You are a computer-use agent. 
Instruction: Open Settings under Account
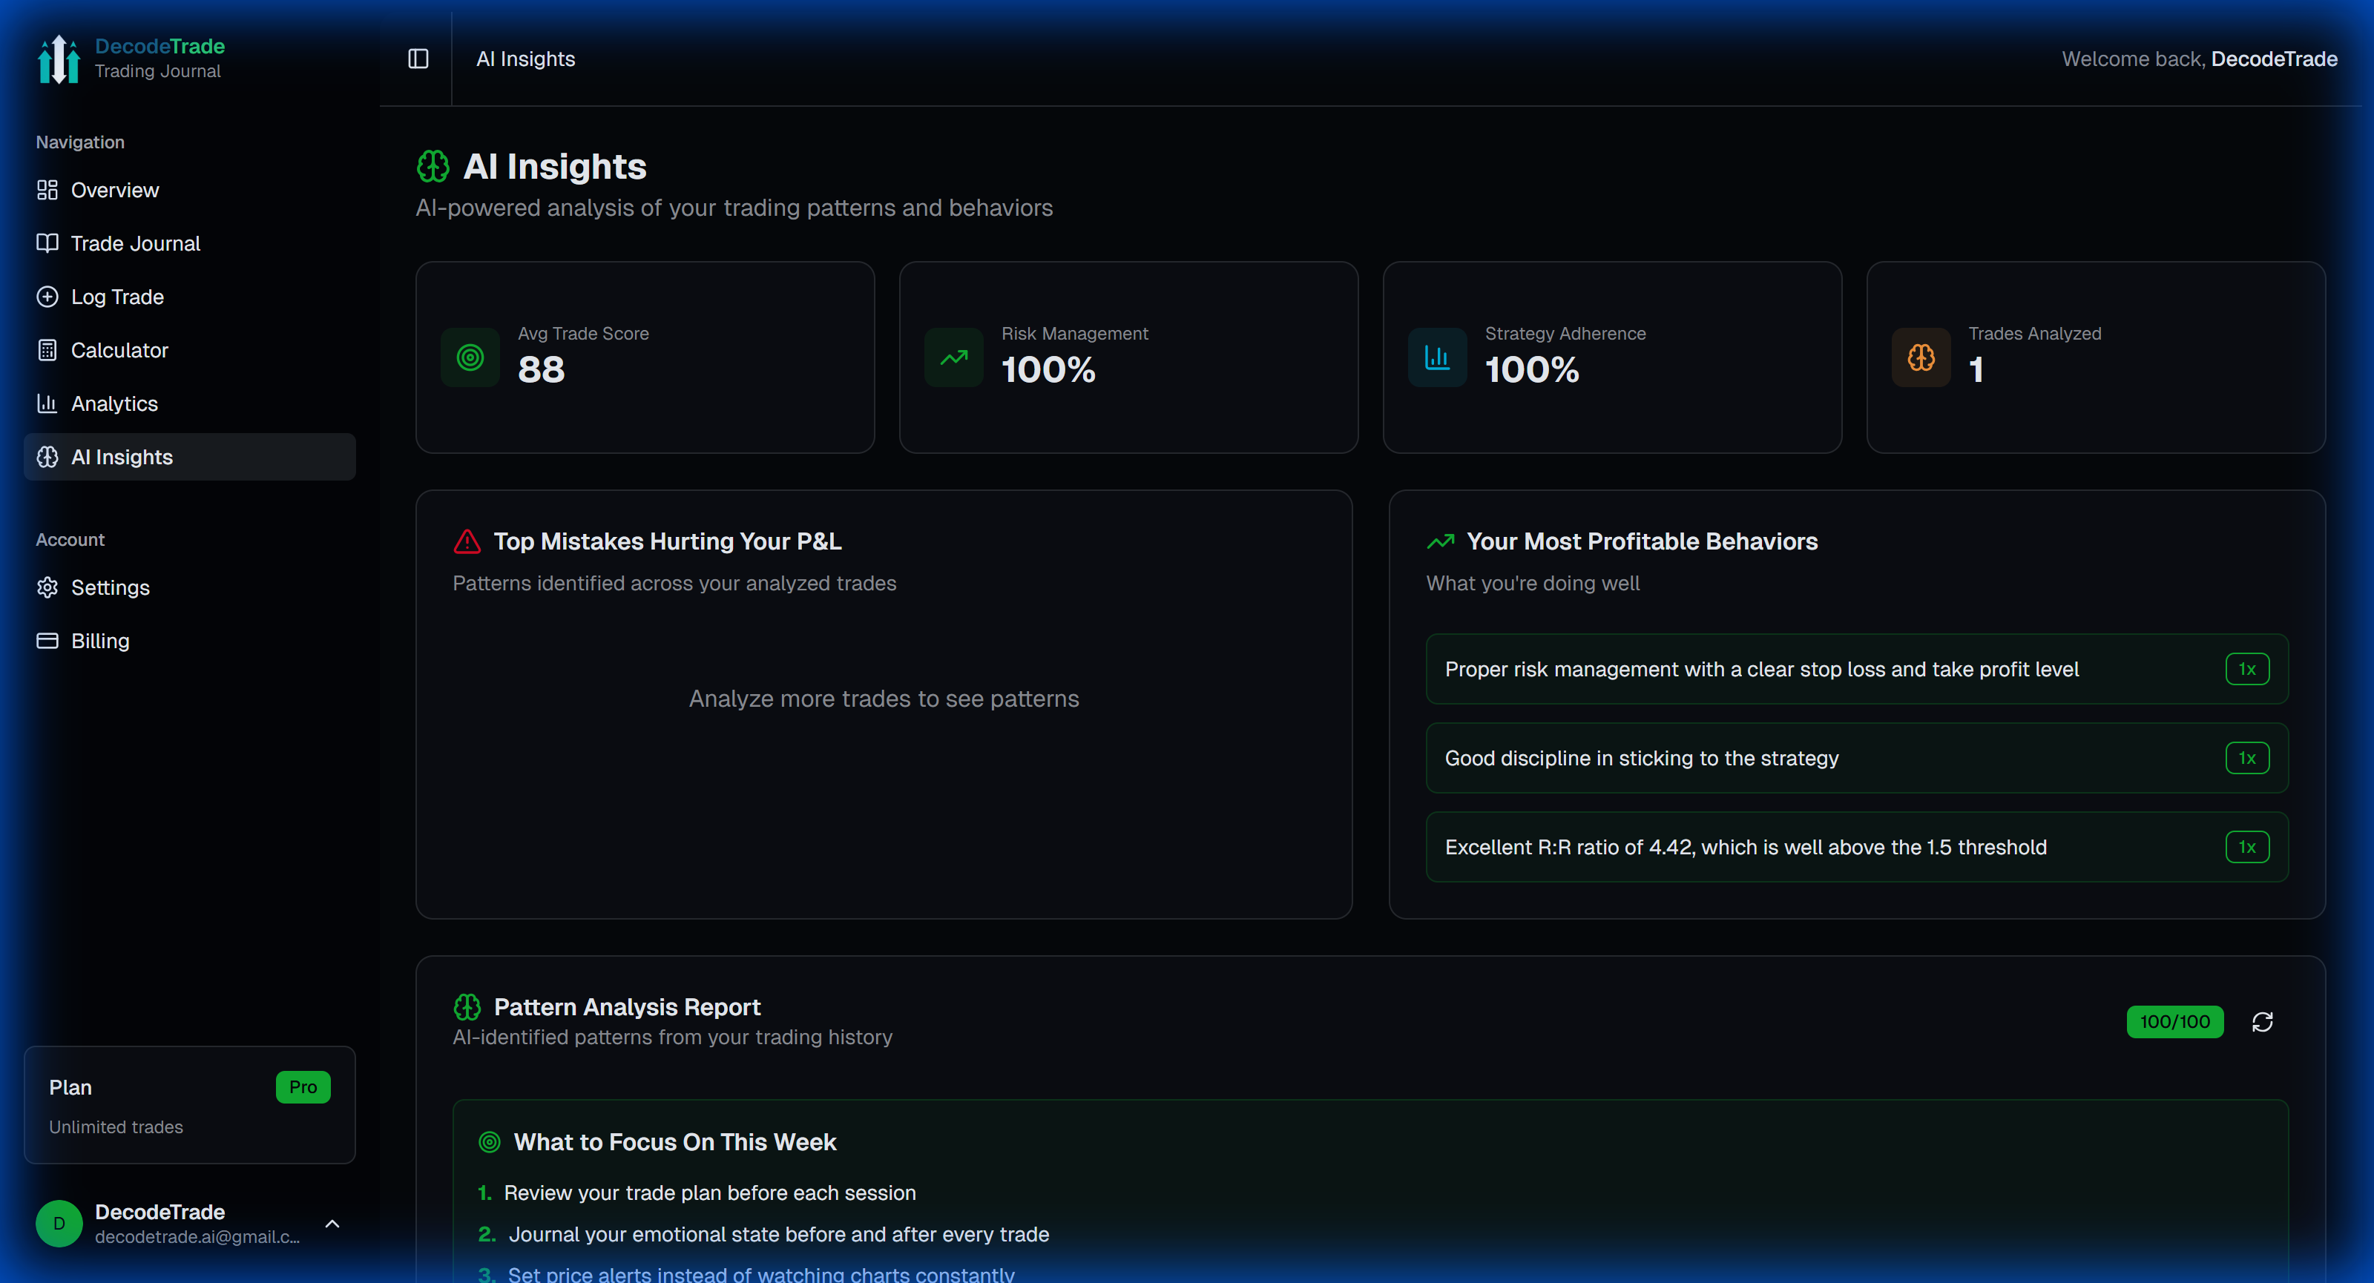(x=110, y=587)
